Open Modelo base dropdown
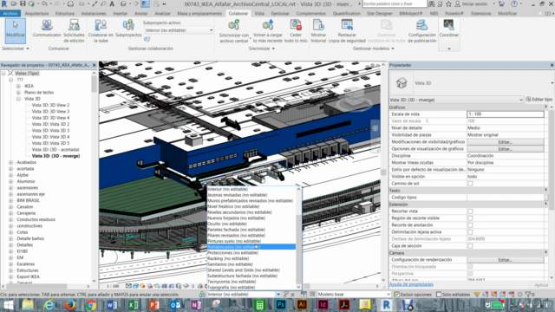 353,295
